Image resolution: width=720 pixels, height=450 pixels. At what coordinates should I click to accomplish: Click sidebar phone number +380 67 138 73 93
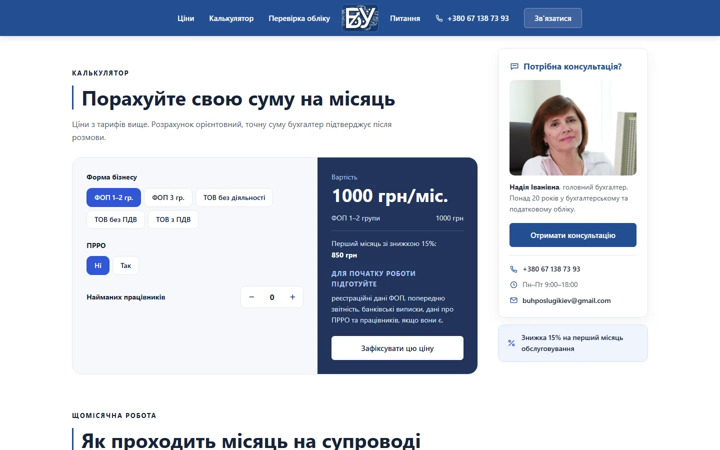[x=551, y=269]
